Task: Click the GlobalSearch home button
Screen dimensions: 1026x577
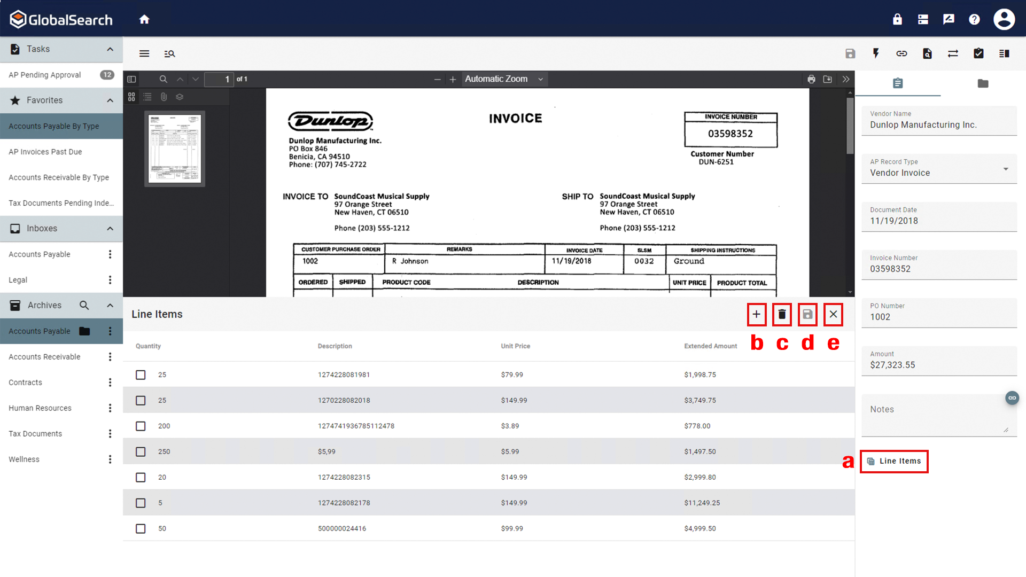Action: coord(144,19)
